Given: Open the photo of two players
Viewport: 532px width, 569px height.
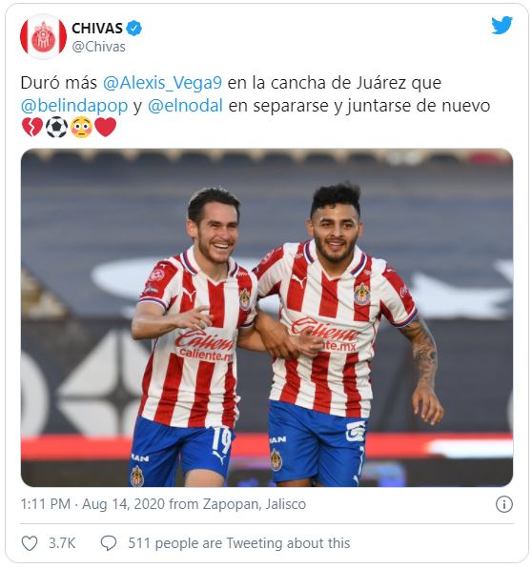Looking at the screenshot, I should pyautogui.click(x=267, y=317).
